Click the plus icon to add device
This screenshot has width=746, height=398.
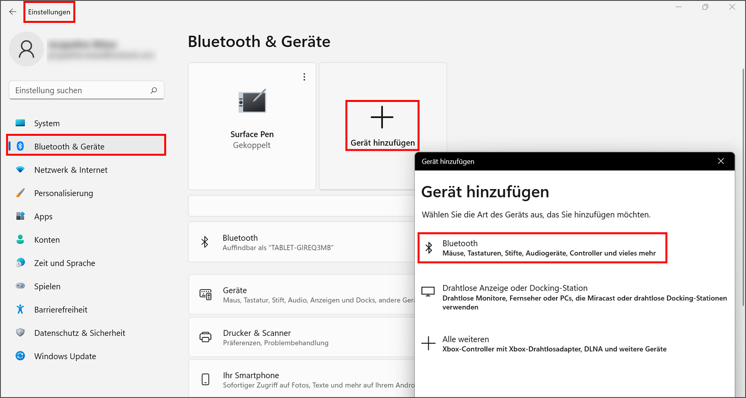tap(382, 118)
